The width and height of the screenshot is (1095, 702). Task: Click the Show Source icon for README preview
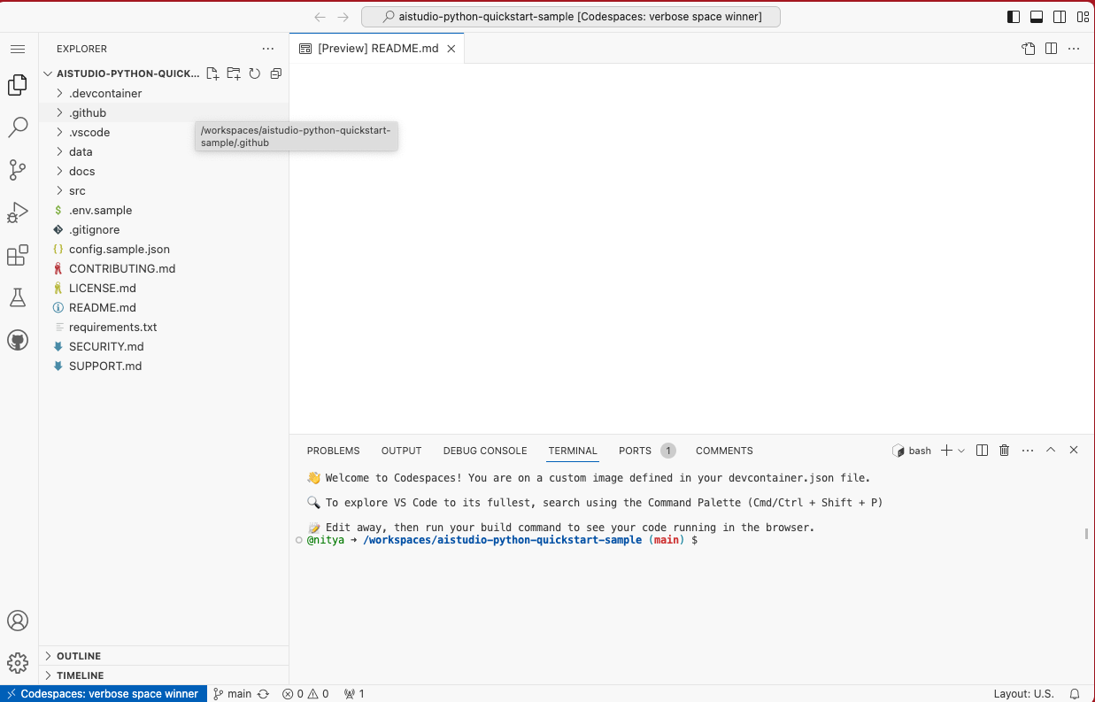[x=1028, y=49]
